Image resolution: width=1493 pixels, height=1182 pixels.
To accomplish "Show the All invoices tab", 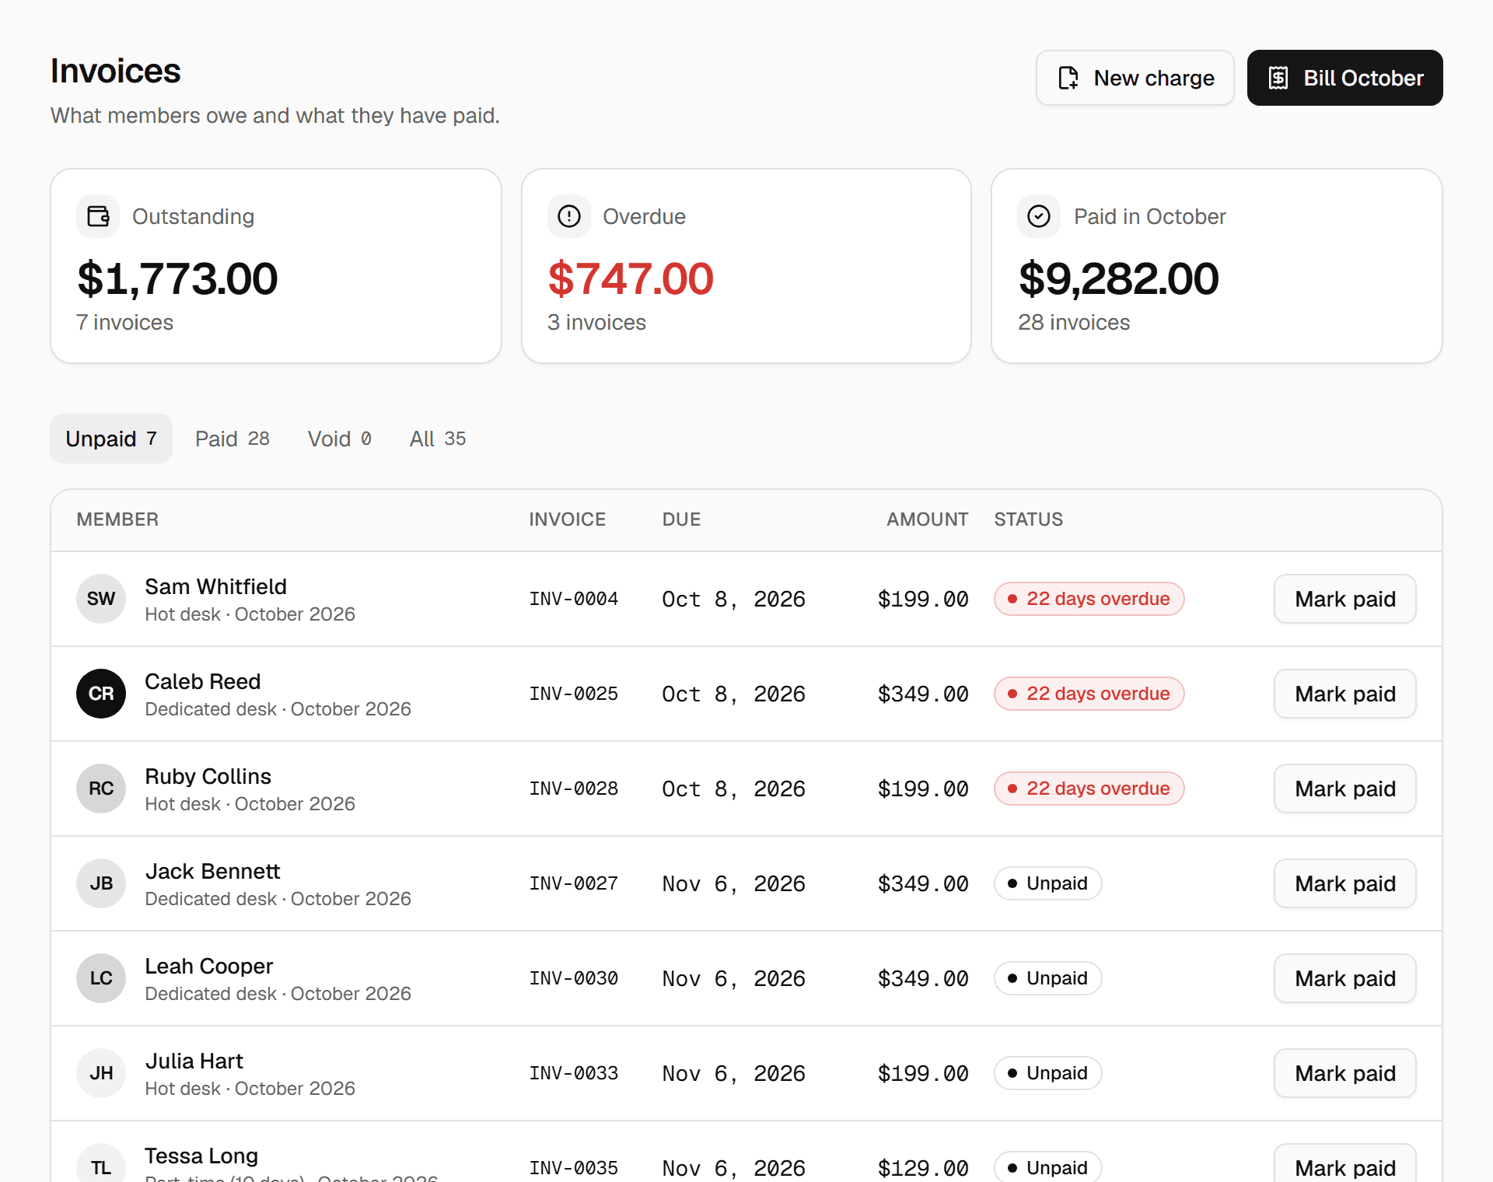I will 438,439.
